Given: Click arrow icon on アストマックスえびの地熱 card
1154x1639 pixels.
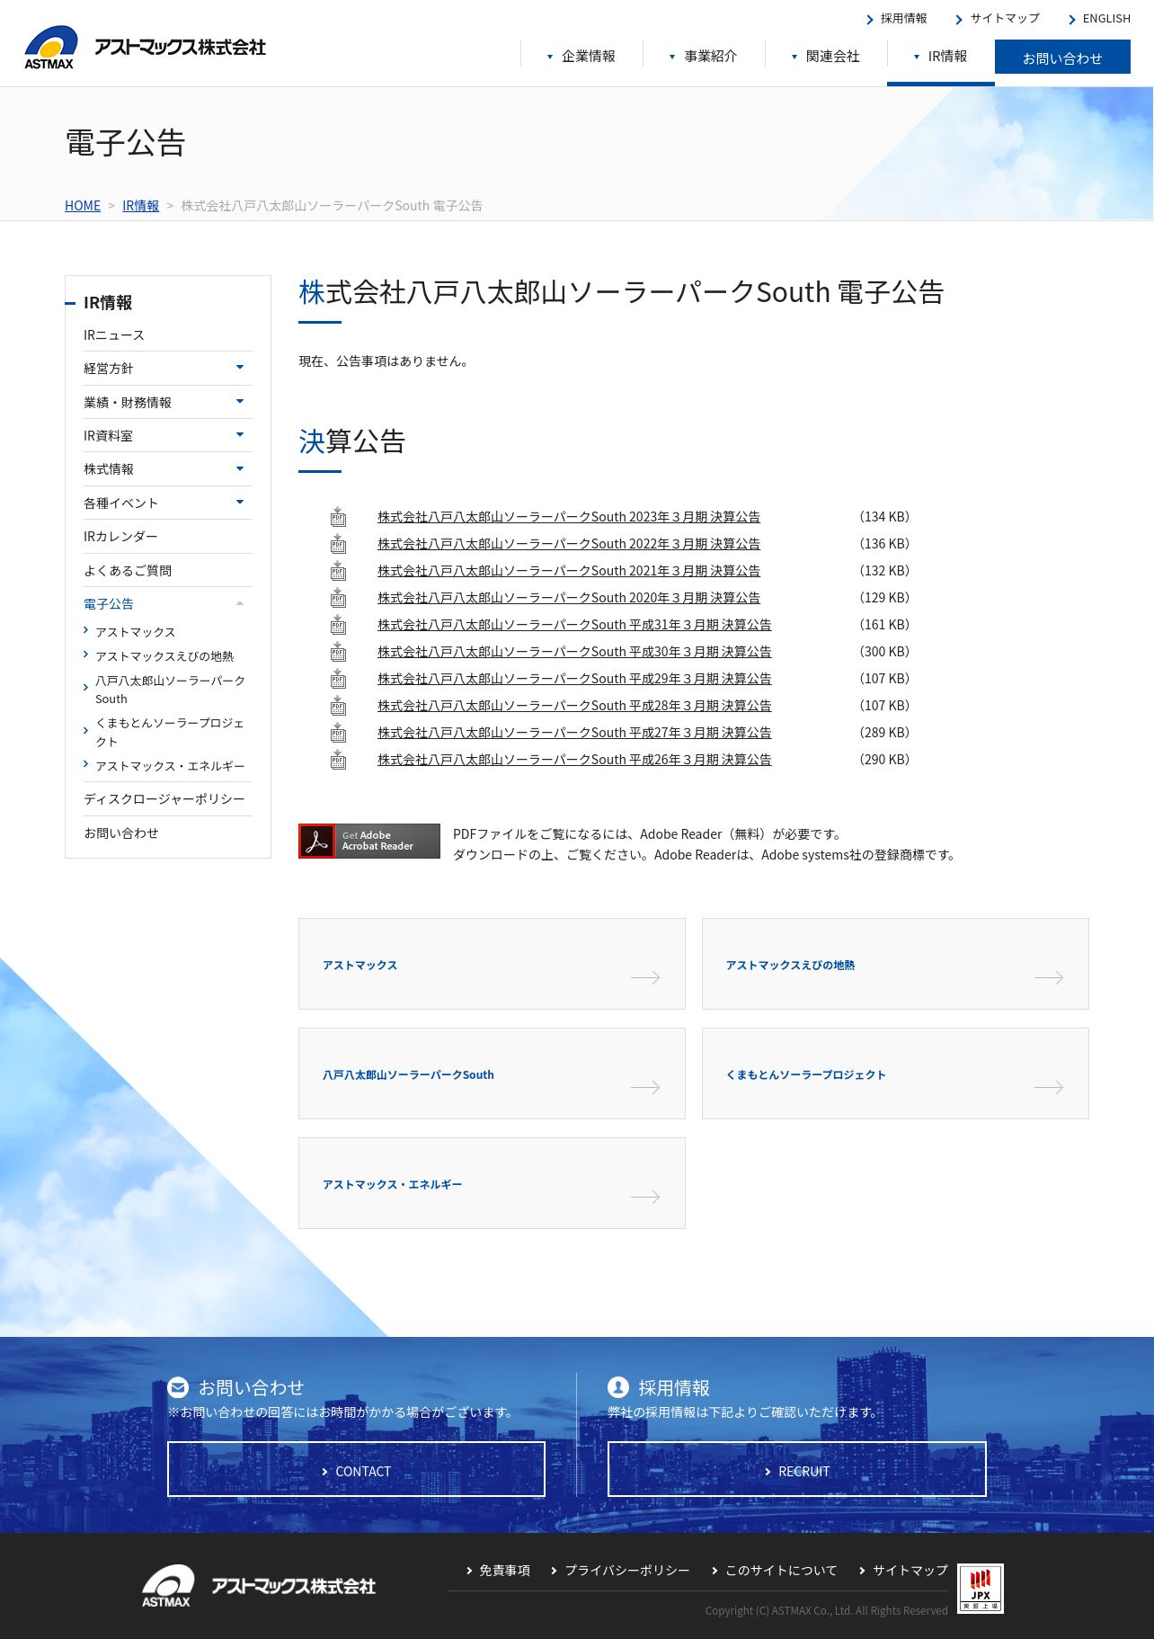Looking at the screenshot, I should coord(1049,977).
